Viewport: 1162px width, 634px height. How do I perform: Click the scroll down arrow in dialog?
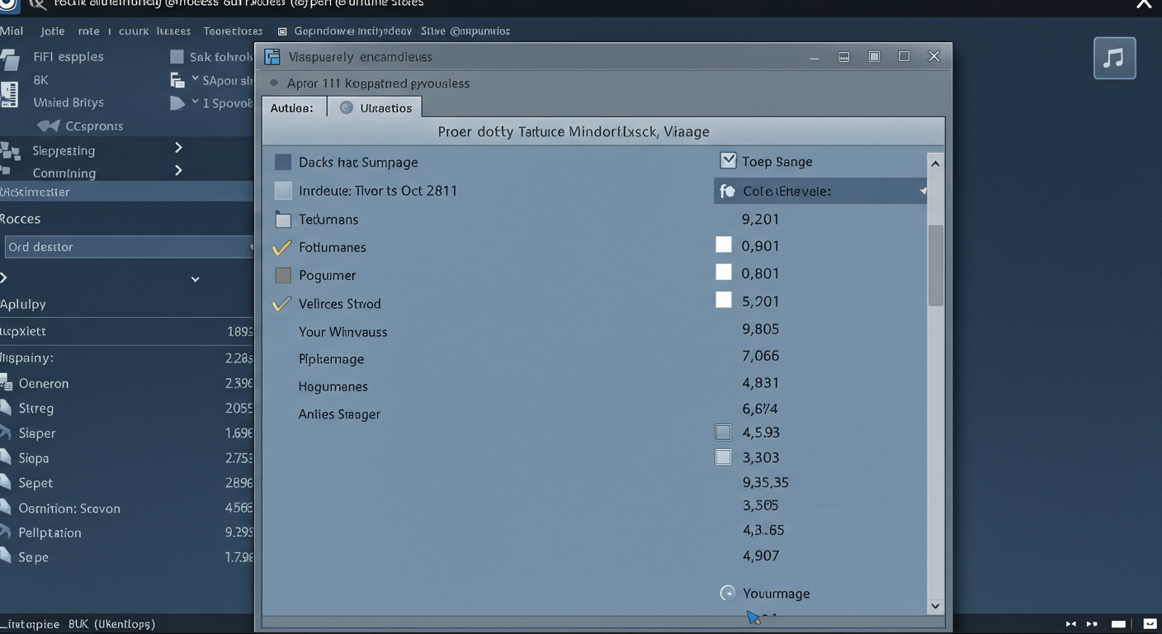point(935,606)
